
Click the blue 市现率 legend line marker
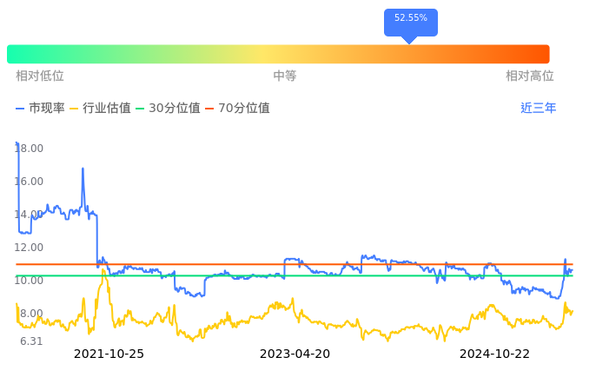tap(21, 109)
